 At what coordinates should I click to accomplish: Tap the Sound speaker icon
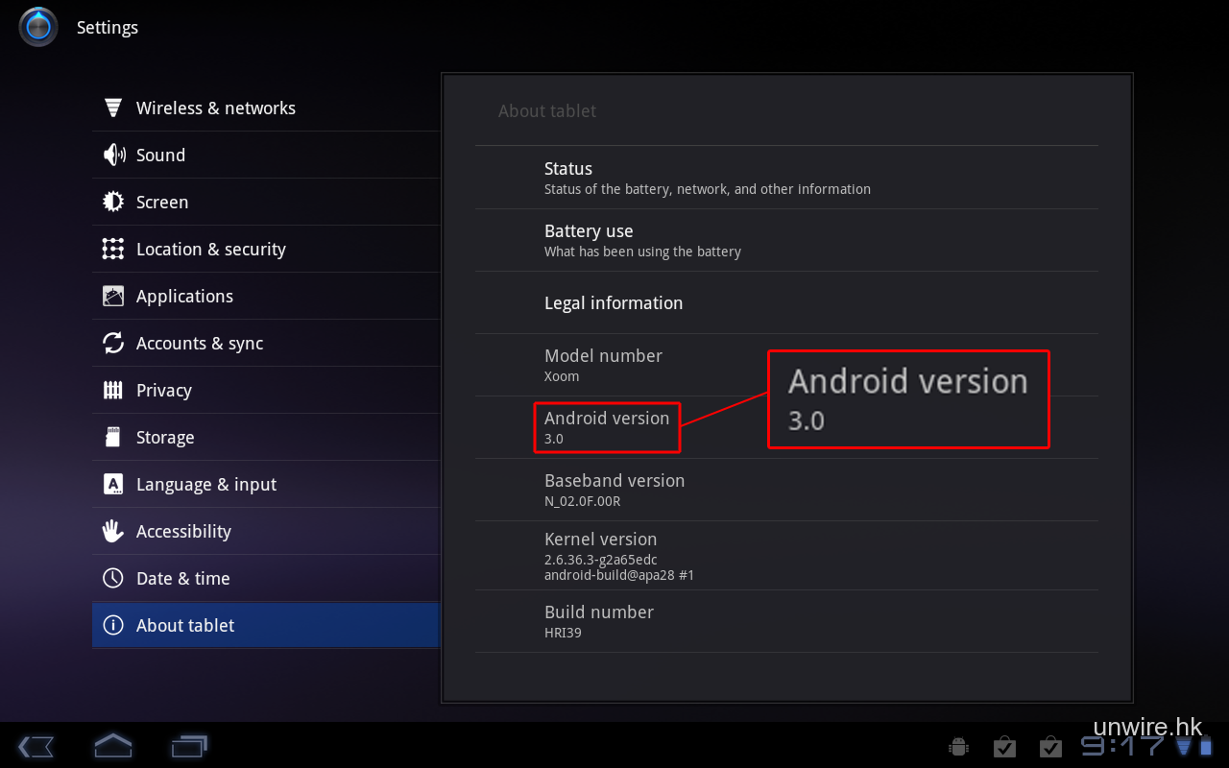(x=113, y=156)
